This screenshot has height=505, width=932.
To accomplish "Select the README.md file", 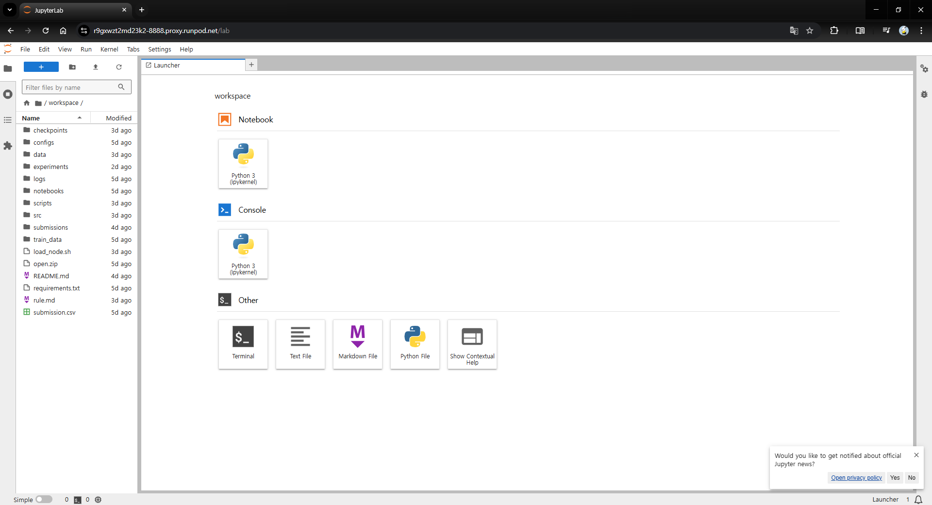I will 77,276.
